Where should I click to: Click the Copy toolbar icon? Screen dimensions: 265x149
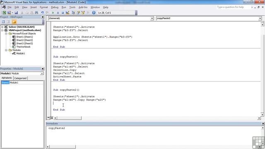coord(27,13)
